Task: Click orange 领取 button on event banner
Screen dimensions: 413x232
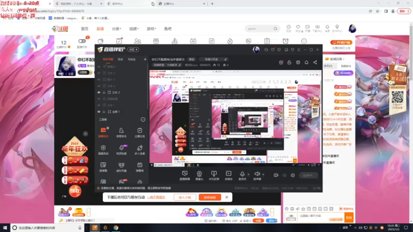Action: click(x=75, y=191)
